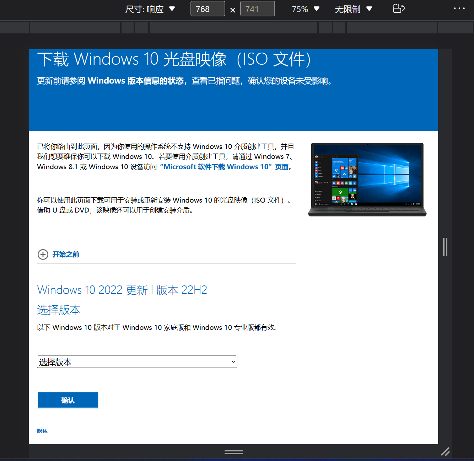The height and width of the screenshot is (461, 474).
Task: Click the Windows 10 laptop image
Action: point(367,179)
